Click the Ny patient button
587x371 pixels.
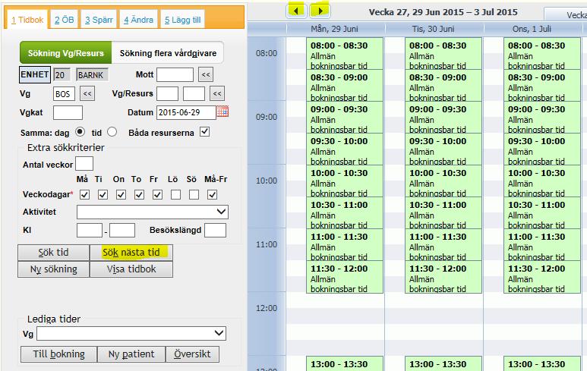click(131, 354)
